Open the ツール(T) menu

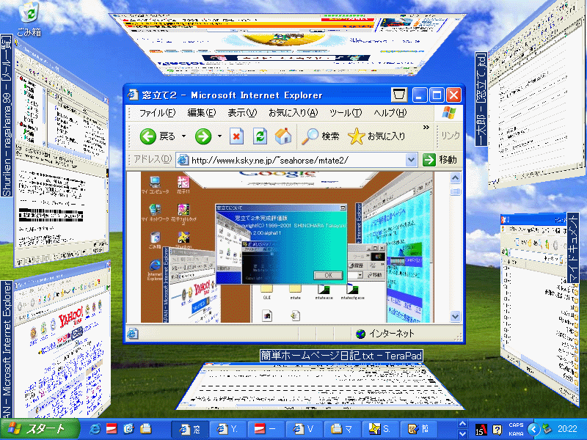pos(346,113)
